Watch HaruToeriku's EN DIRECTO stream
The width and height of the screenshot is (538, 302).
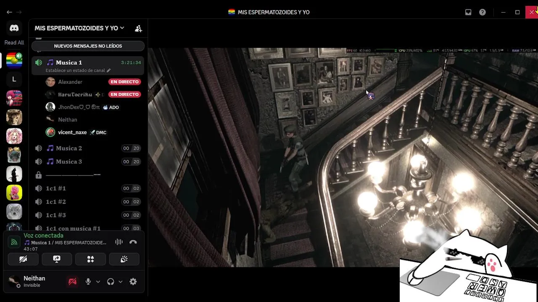[124, 94]
